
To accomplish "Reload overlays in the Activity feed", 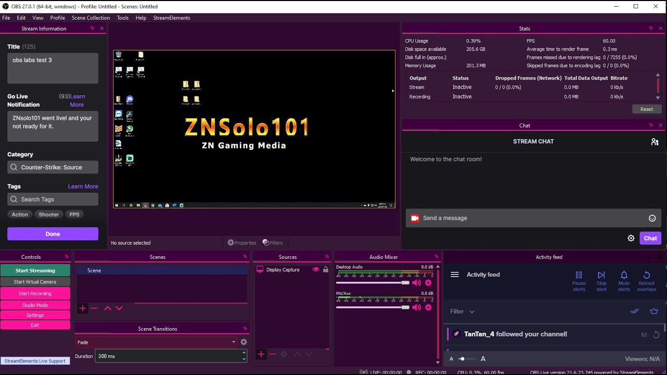I will coord(647,281).
